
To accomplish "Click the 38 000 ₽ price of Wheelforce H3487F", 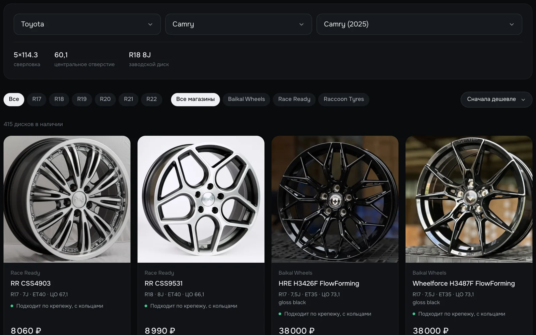I will click(x=430, y=331).
